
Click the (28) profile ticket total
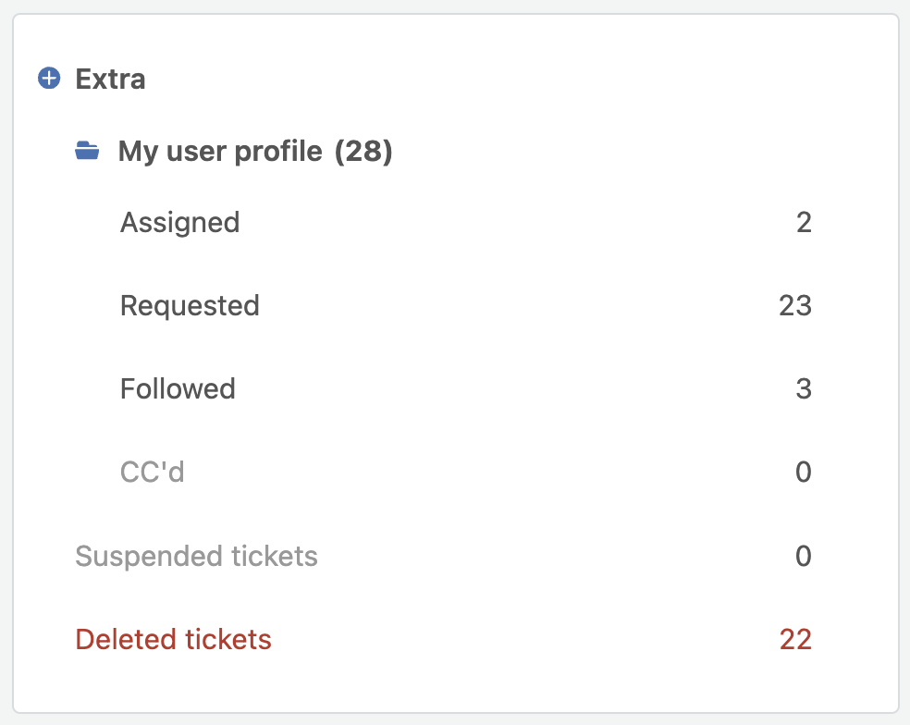pyautogui.click(x=363, y=152)
